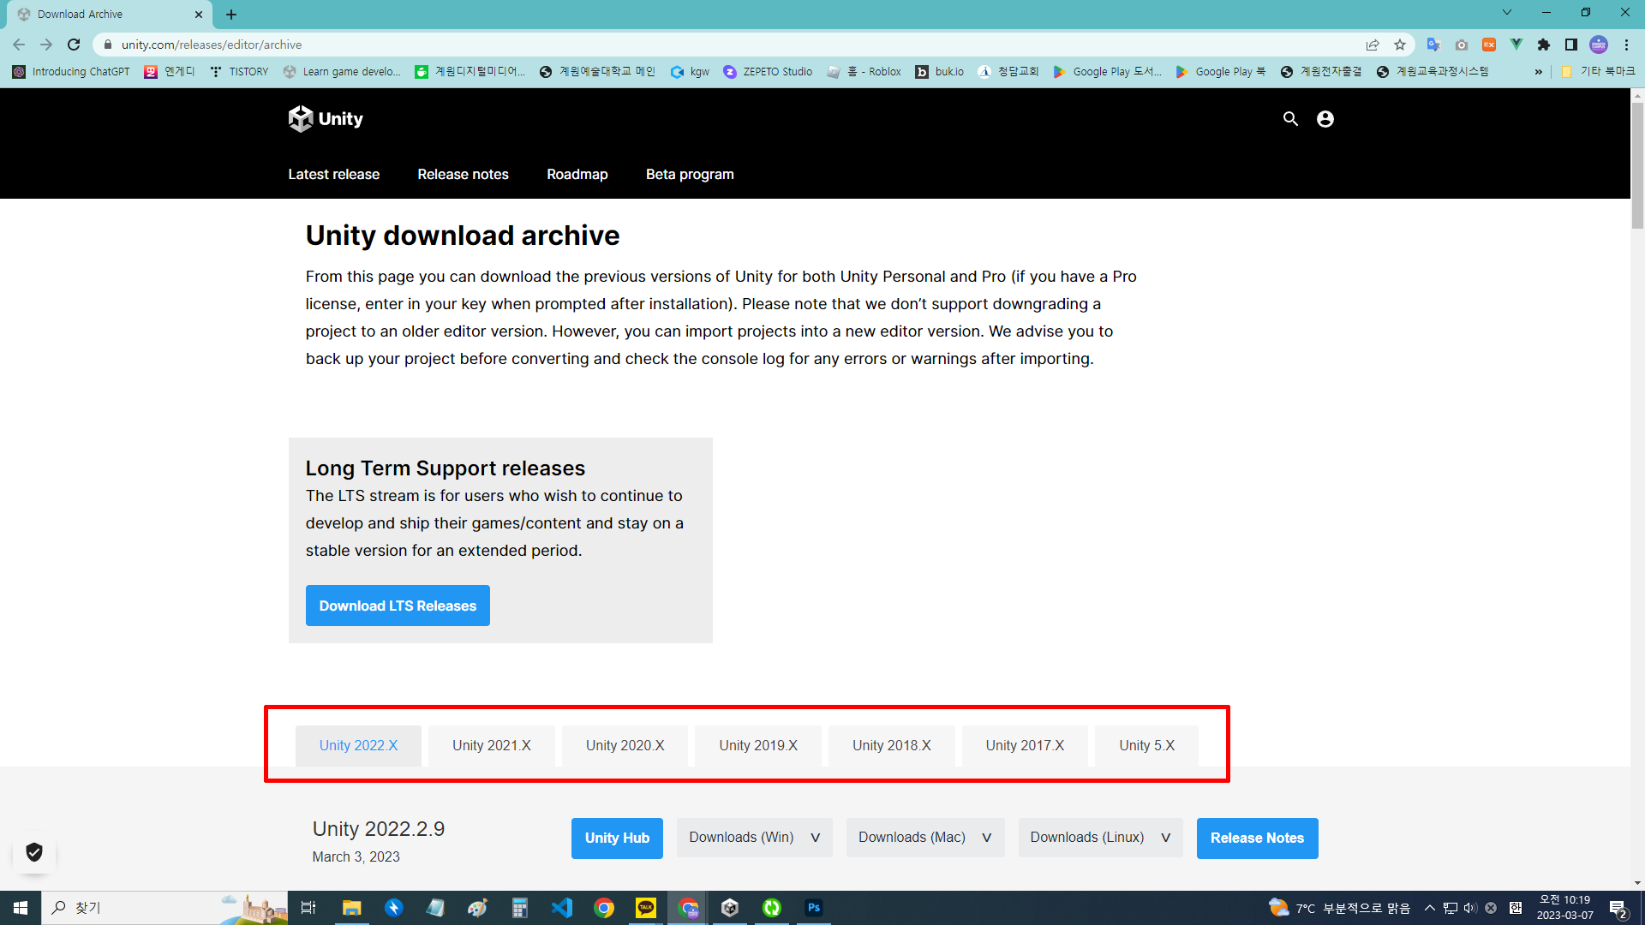This screenshot has width=1645, height=925.
Task: Open the site search magnifier icon
Action: 1290,119
